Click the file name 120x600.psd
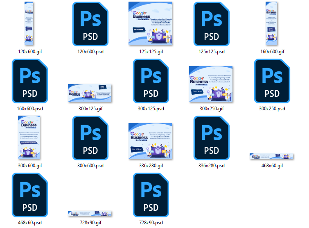The width and height of the screenshot is (309, 228). (90, 52)
